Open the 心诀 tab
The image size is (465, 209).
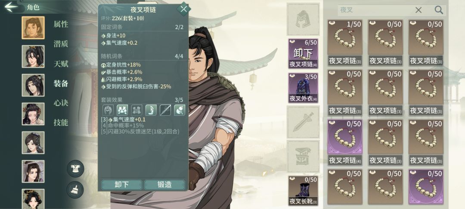click(x=61, y=103)
